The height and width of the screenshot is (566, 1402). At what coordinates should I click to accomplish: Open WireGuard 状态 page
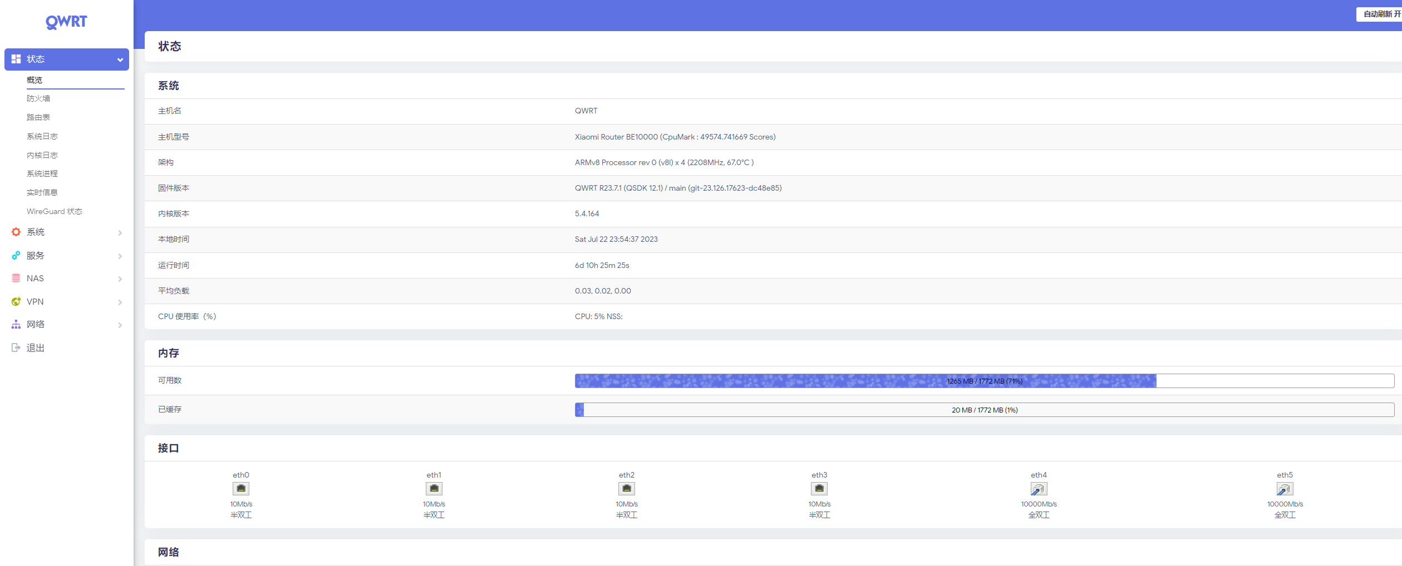click(x=55, y=211)
